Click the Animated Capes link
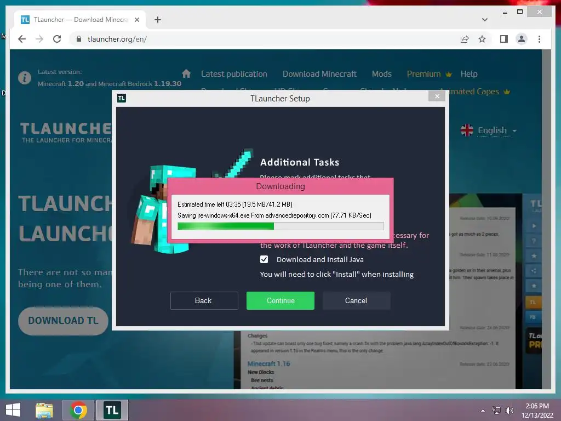Image resolution: width=561 pixels, height=421 pixels. pos(479,92)
